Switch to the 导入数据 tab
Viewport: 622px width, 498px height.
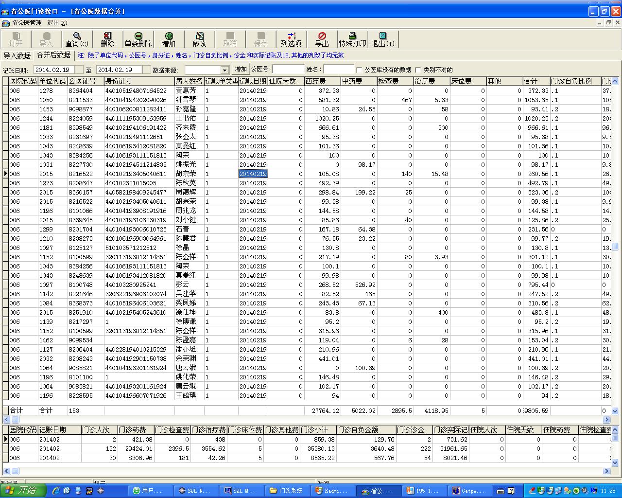(x=17, y=55)
